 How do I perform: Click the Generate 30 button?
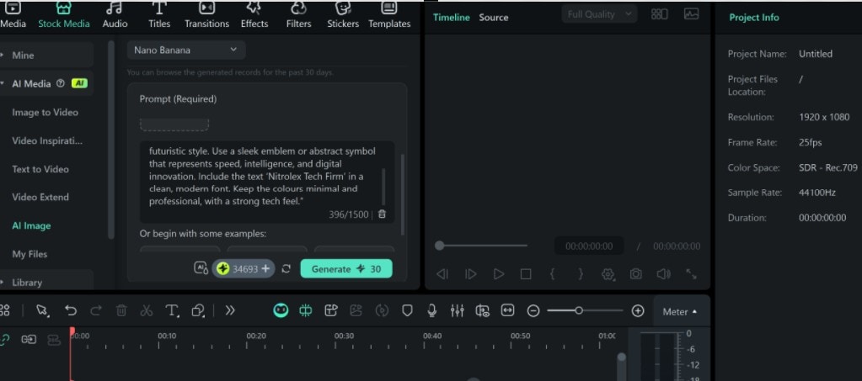346,269
